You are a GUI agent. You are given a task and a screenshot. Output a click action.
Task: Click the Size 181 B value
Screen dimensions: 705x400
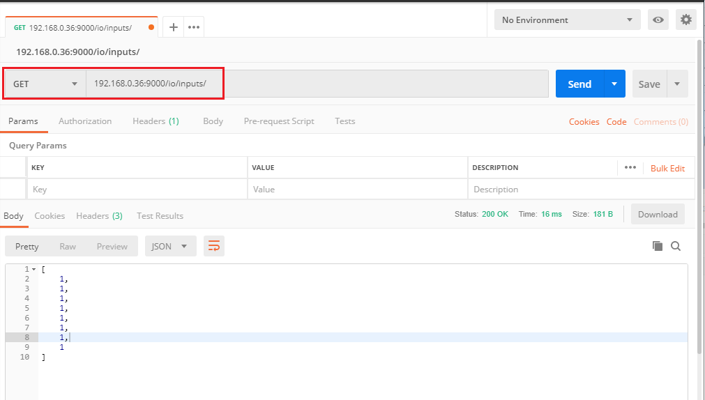[602, 214]
